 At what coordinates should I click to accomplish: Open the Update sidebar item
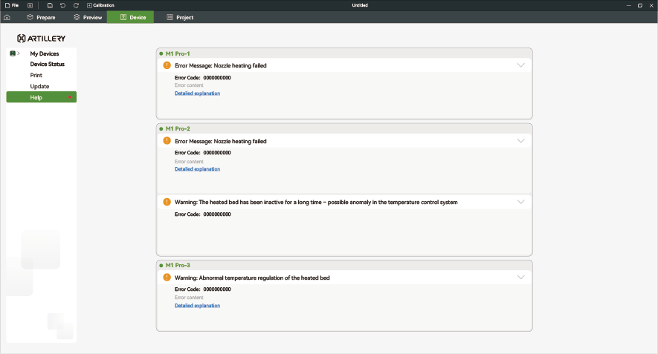(x=39, y=86)
